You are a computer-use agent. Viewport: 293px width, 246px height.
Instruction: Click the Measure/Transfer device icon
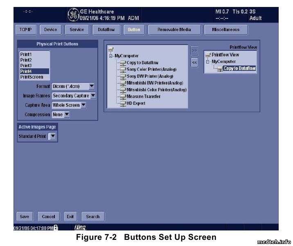(x=123, y=97)
